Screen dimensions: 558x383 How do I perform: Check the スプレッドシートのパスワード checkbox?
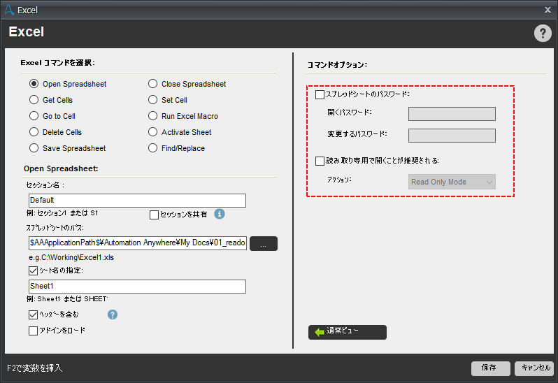pyautogui.click(x=320, y=94)
